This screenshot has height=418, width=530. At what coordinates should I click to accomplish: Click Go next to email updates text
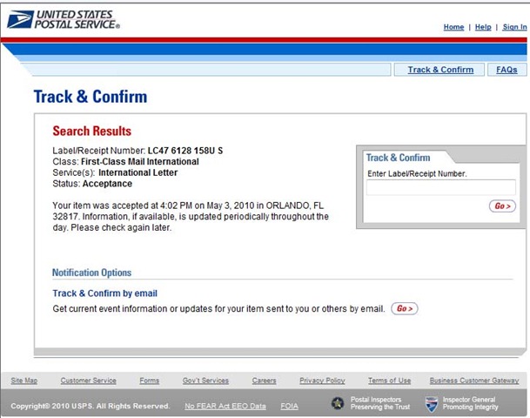(405, 308)
